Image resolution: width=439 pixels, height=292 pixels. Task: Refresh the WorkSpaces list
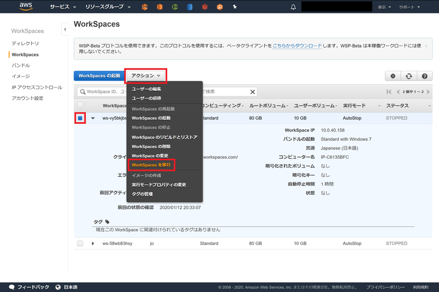tap(409, 76)
